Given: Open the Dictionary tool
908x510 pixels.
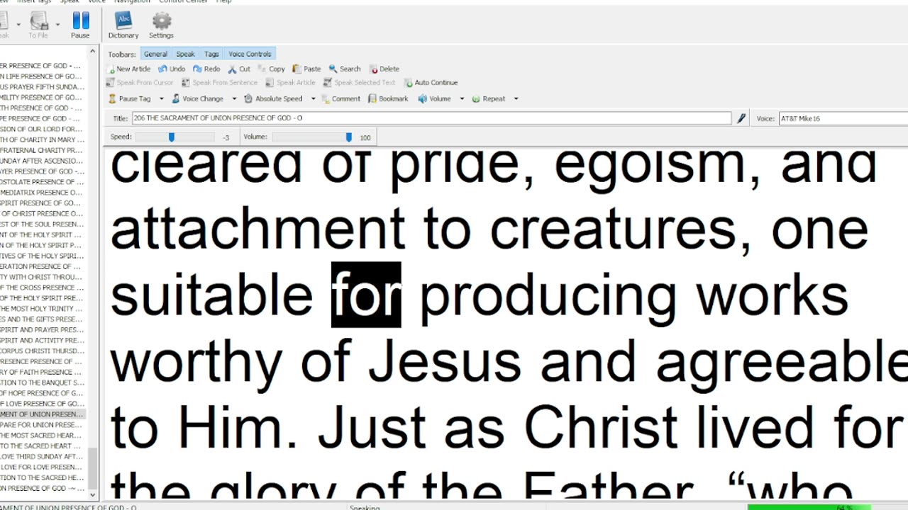Looking at the screenshot, I should [123, 25].
